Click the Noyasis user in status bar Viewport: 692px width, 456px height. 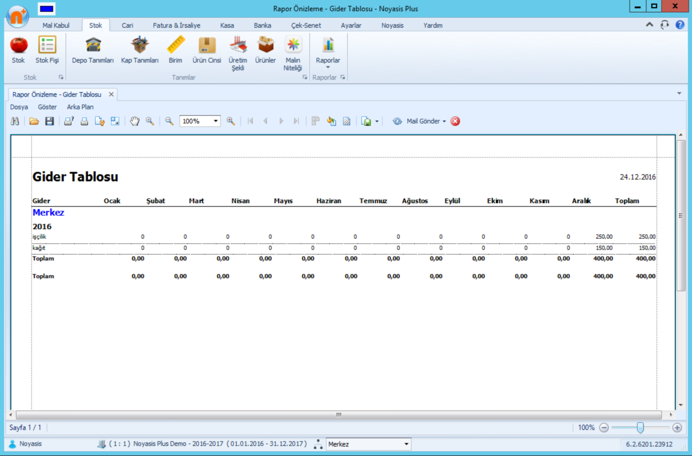pyautogui.click(x=25, y=444)
